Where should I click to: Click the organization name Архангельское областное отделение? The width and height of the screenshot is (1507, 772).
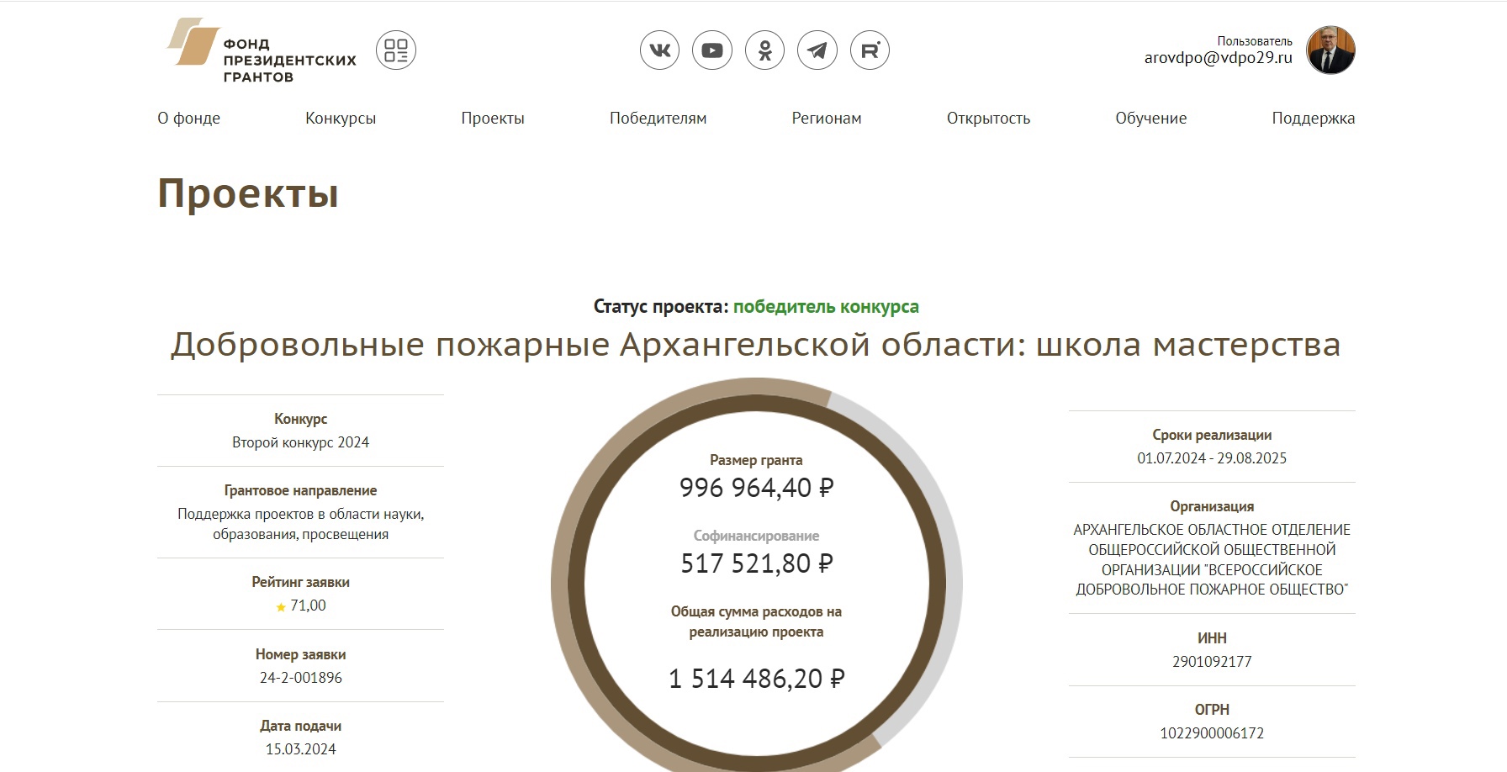click(x=1212, y=559)
